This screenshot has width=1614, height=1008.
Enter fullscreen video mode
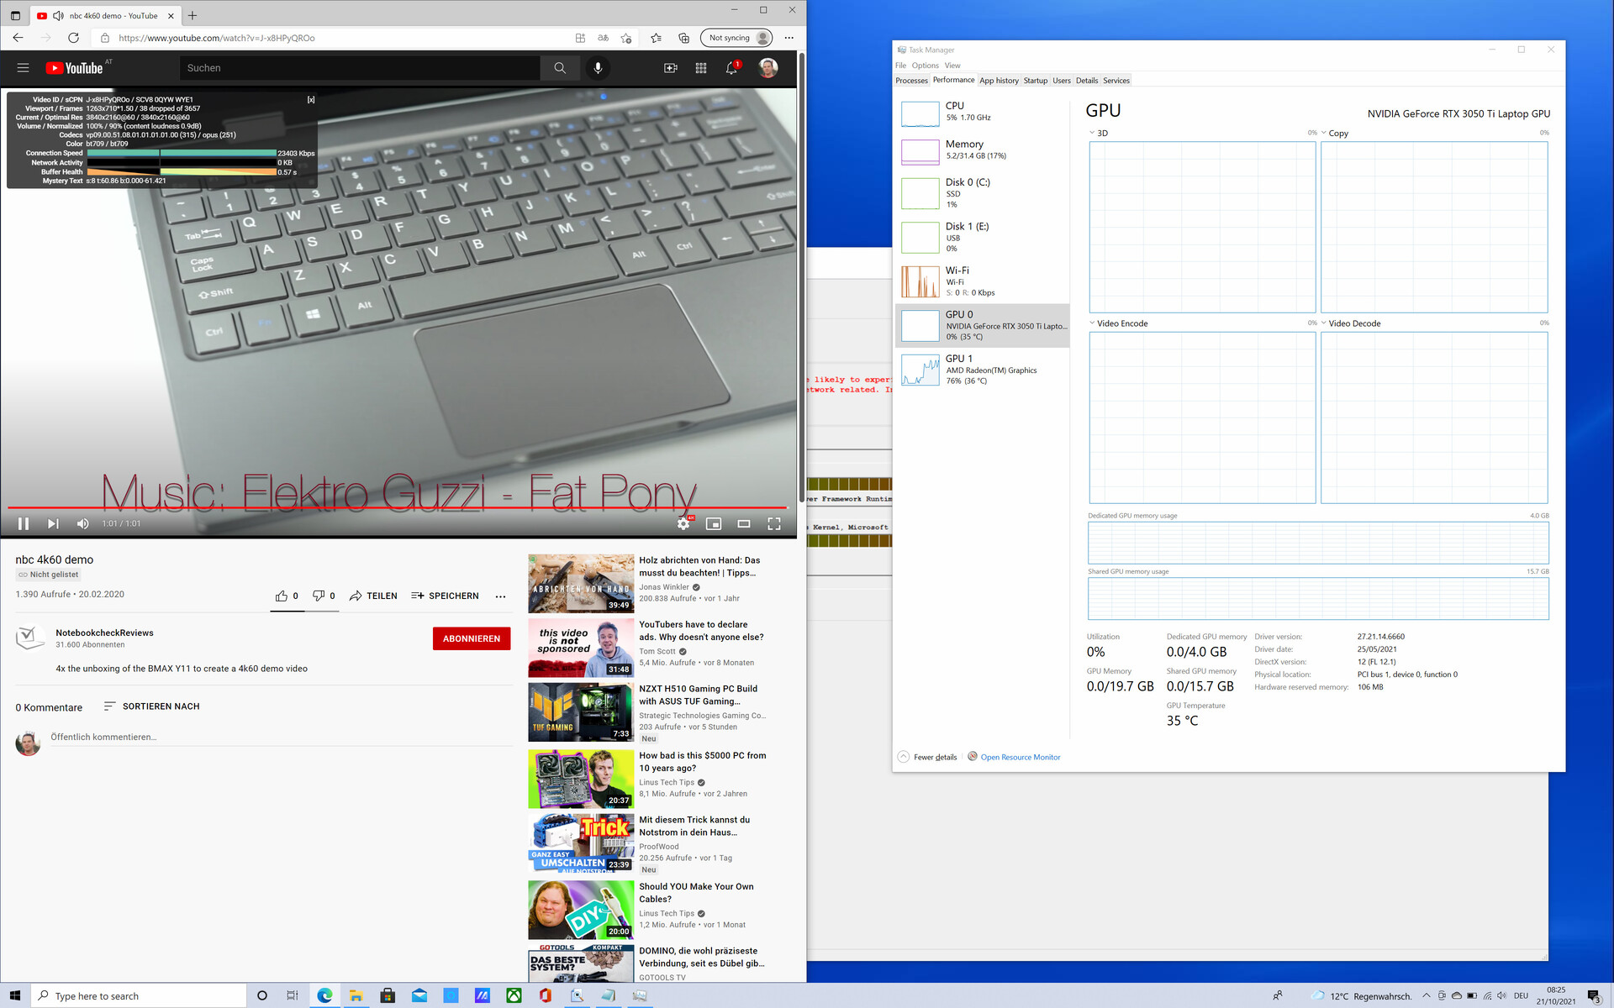[774, 523]
